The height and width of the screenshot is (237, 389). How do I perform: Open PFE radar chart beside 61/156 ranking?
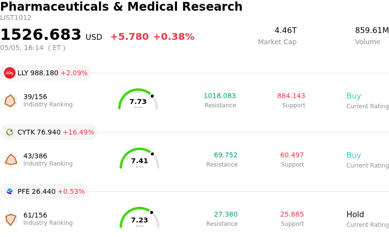pyautogui.click(x=11, y=219)
